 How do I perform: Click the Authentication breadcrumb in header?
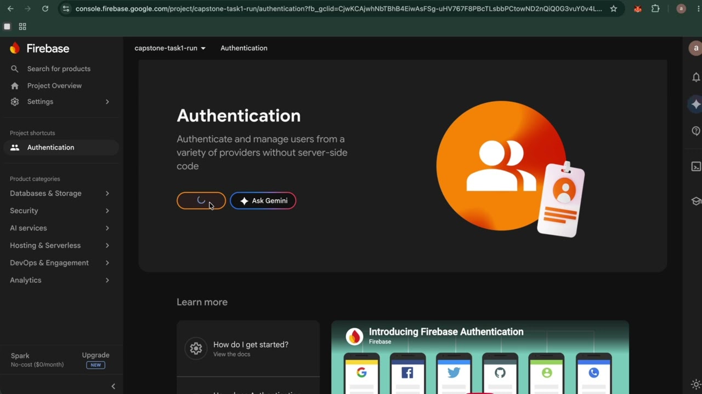244,48
